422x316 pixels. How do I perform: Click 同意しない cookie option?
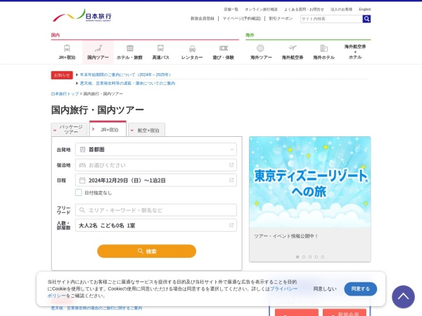[x=324, y=289]
